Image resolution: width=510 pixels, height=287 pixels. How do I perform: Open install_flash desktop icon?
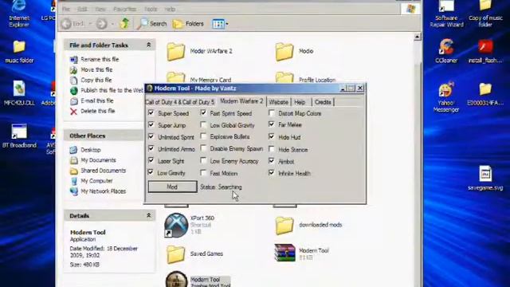pyautogui.click(x=485, y=51)
